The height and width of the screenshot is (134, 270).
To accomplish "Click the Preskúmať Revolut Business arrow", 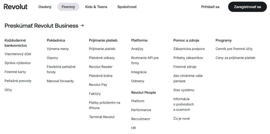I will coord(82,25).
